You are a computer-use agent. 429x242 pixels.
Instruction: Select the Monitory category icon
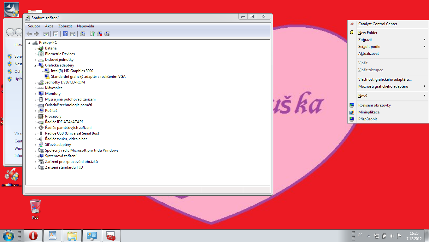[x=40, y=94]
